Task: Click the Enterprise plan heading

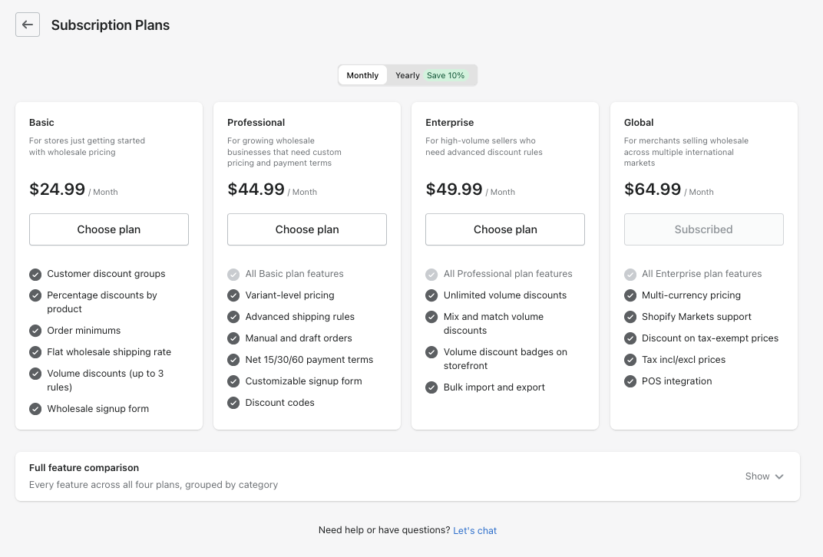Action: [x=449, y=122]
